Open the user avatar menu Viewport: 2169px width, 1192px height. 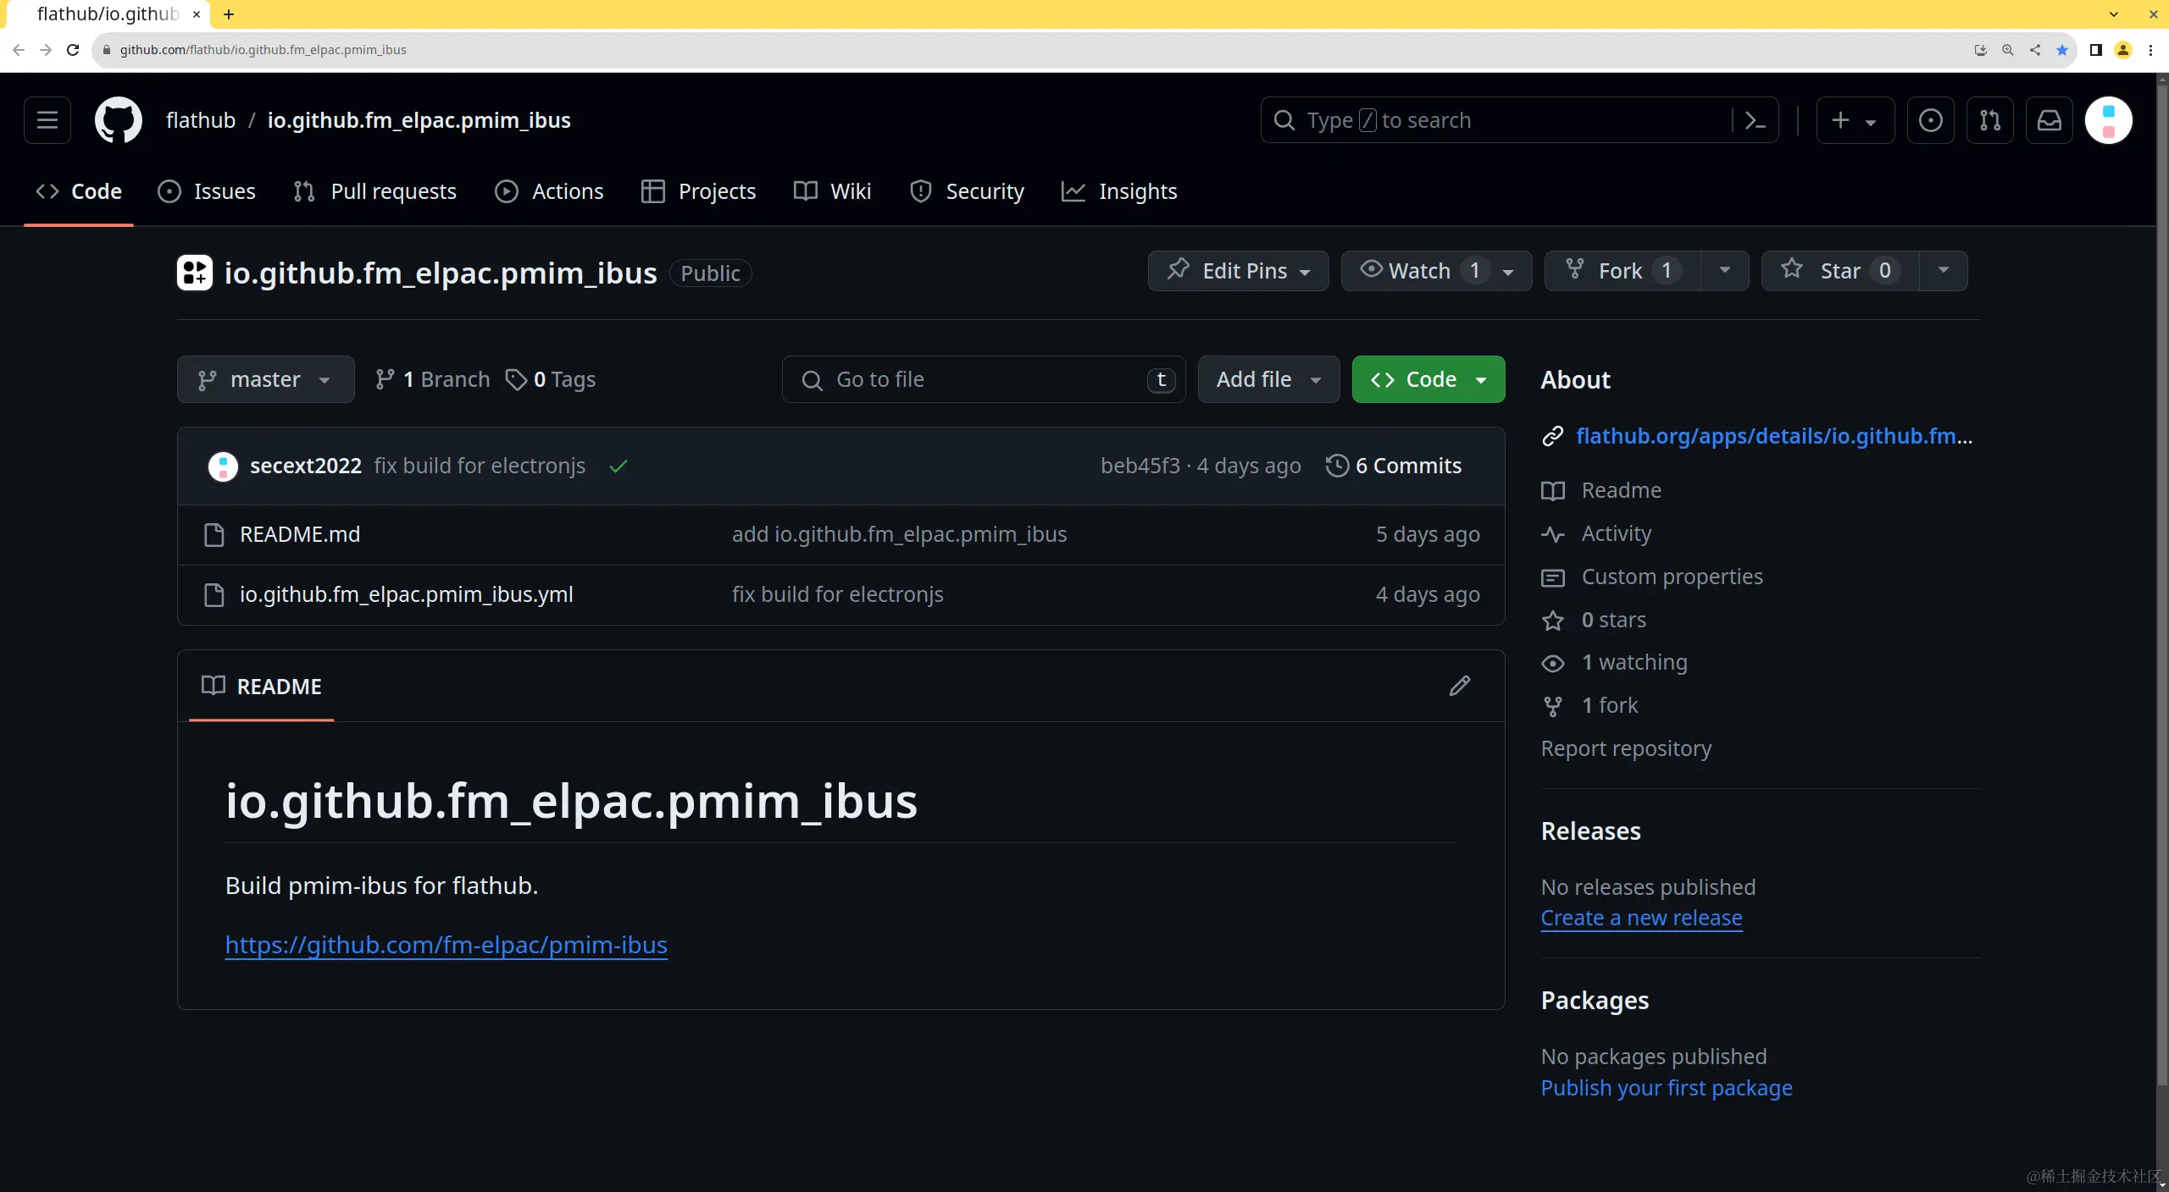point(2108,120)
